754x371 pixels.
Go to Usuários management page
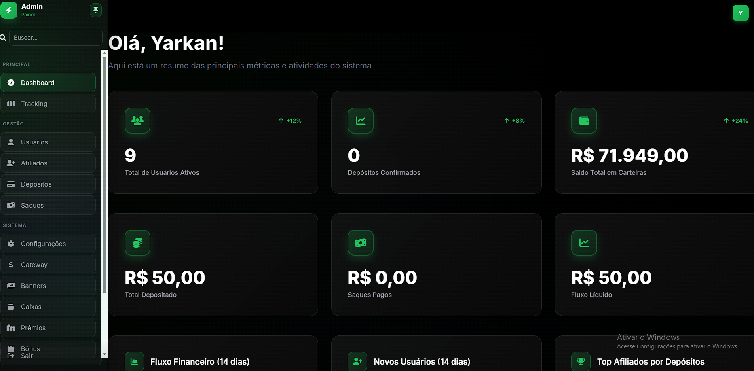click(48, 142)
